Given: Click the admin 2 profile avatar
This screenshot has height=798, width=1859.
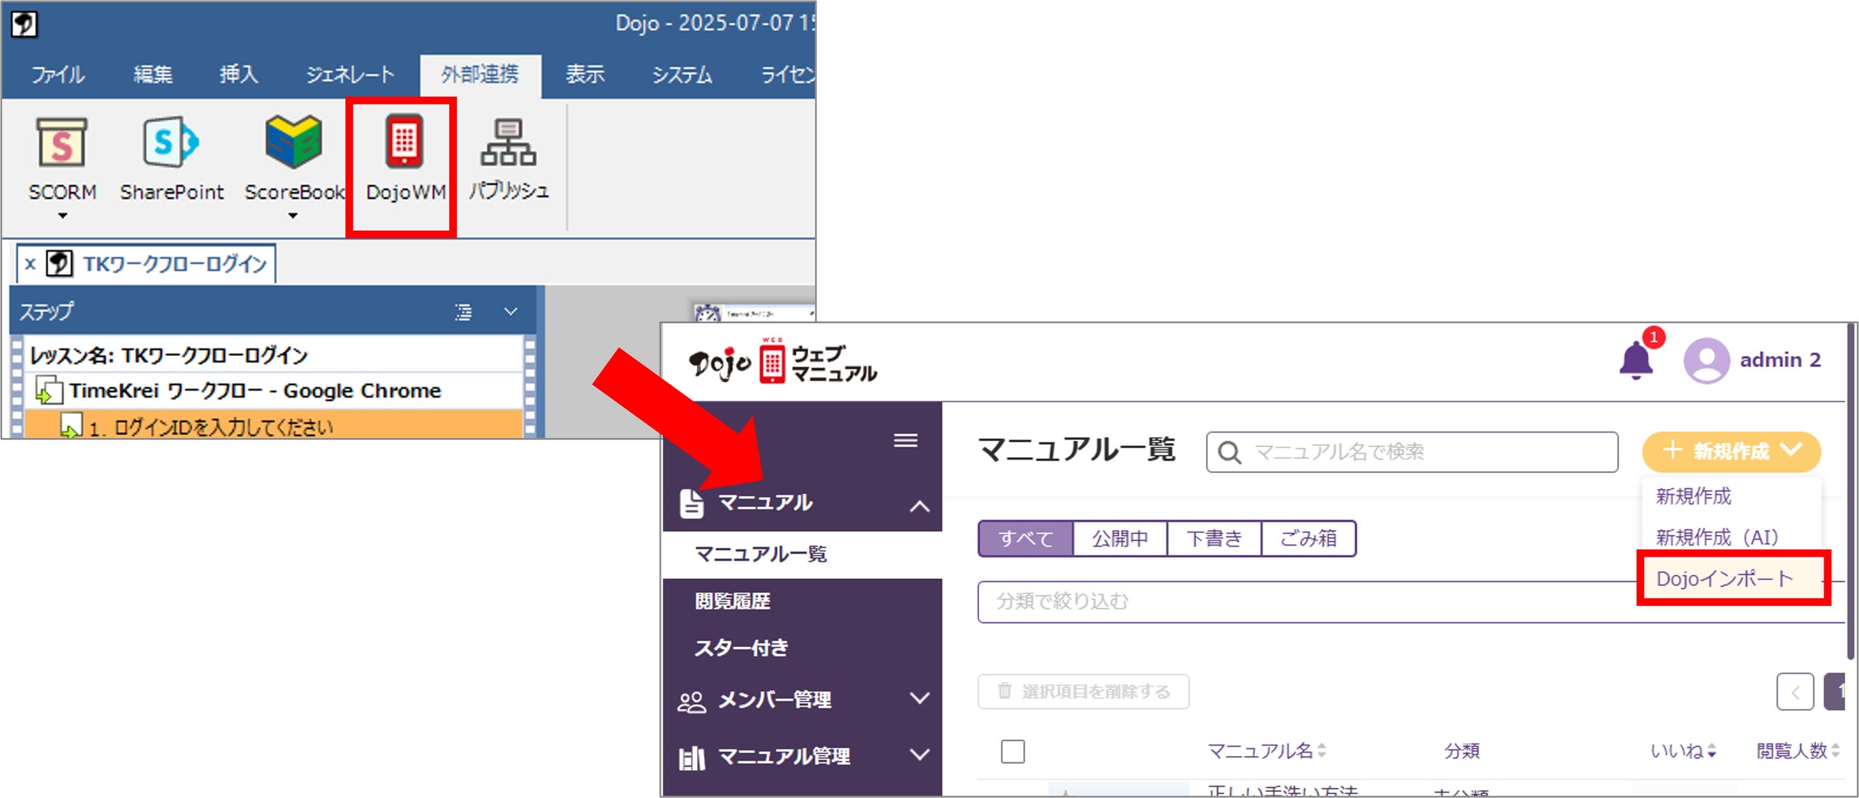Looking at the screenshot, I should click(x=1706, y=359).
